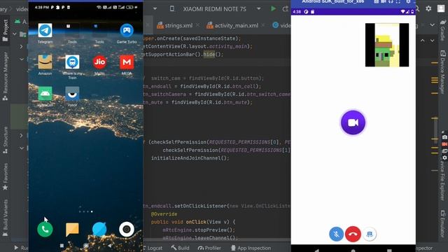The image size is (448, 252).
Task: Open the Run tool window
Action: pos(21,248)
